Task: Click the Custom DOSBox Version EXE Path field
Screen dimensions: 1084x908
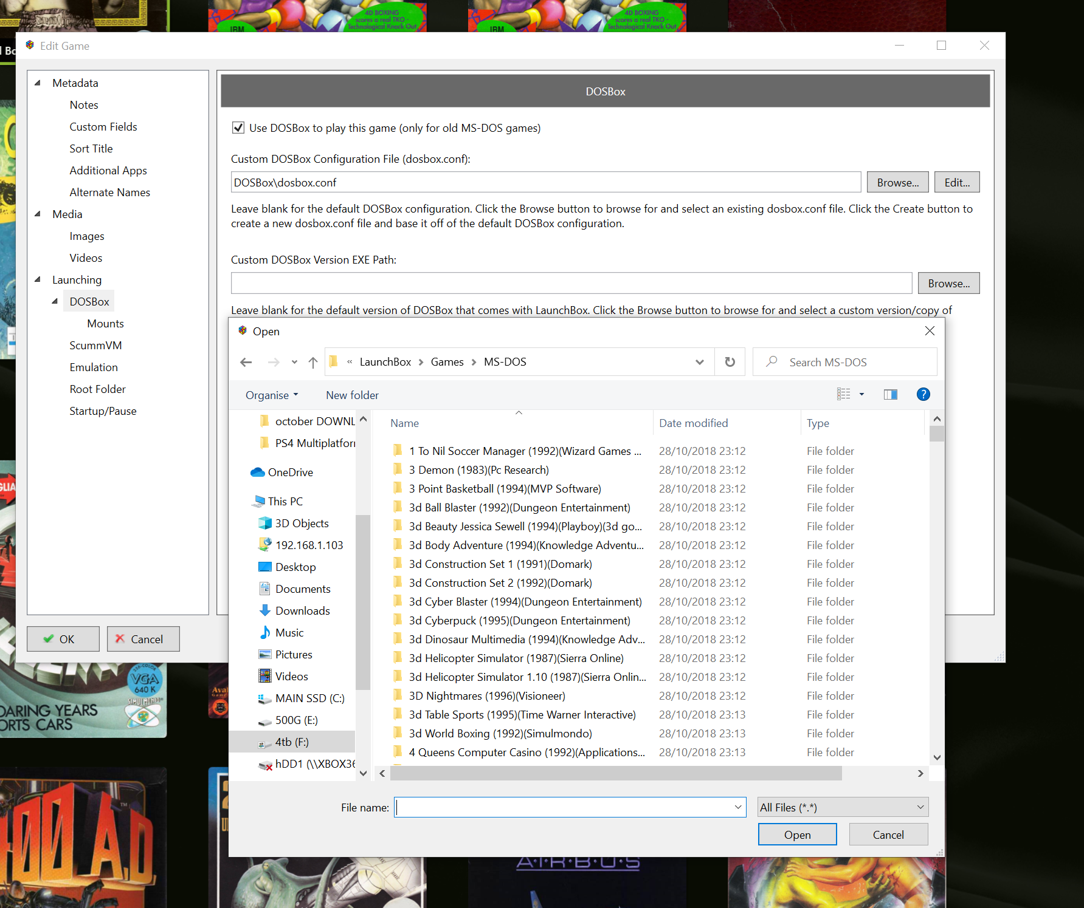Action: tap(571, 283)
